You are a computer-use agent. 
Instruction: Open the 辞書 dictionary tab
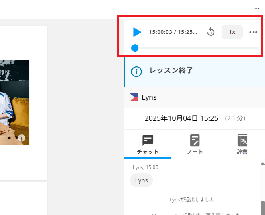[242, 145]
